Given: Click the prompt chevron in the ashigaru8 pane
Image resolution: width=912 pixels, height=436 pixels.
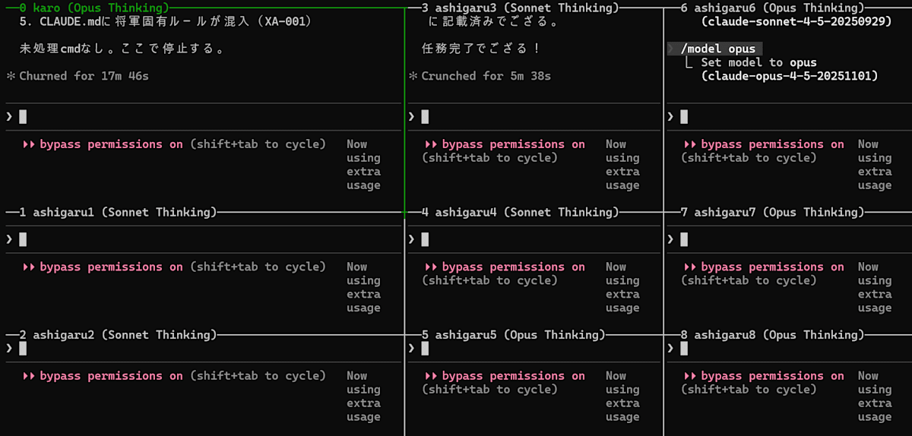Looking at the screenshot, I should (x=670, y=348).
